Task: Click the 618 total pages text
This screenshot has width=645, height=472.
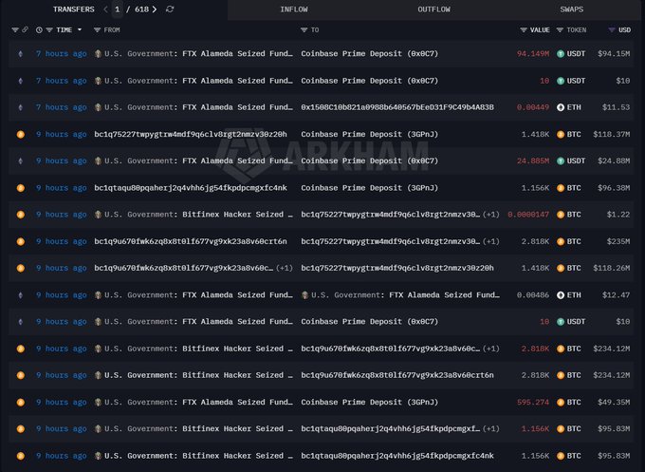Action: point(141,9)
